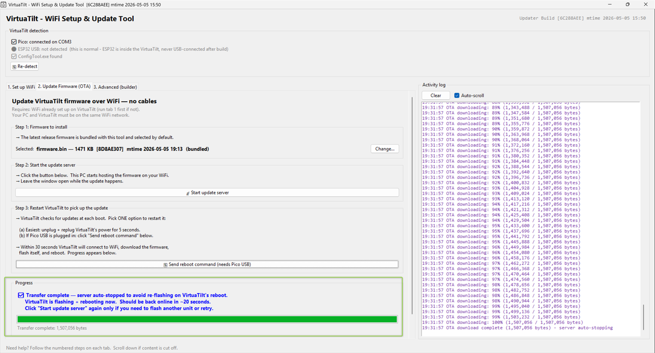Open the Advanced (builder) tab
The width and height of the screenshot is (655, 353).
point(115,87)
